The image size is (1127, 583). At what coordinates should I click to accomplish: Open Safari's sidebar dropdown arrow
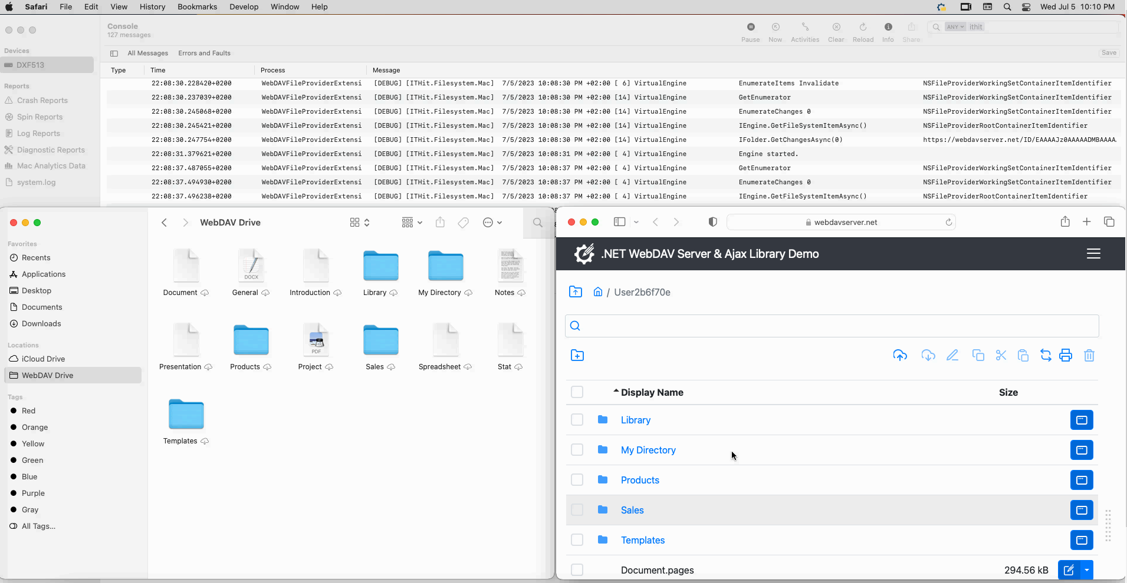pyautogui.click(x=636, y=222)
